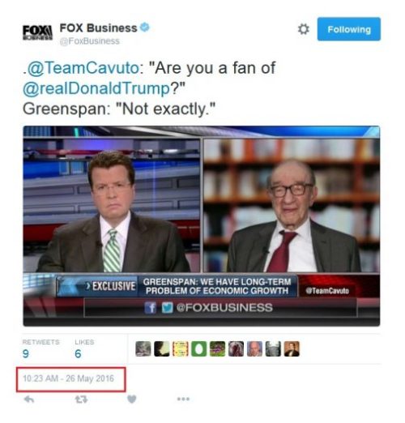Click the first liker avatar thumbnail
405x423 pixels.
(143, 348)
